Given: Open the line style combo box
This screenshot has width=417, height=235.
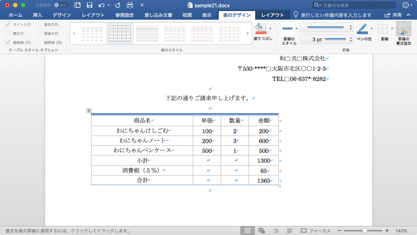Looking at the screenshot, I should [x=327, y=28].
